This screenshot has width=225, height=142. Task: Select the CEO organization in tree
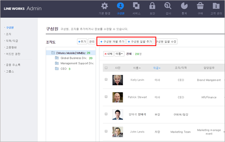pyautogui.click(x=63, y=69)
